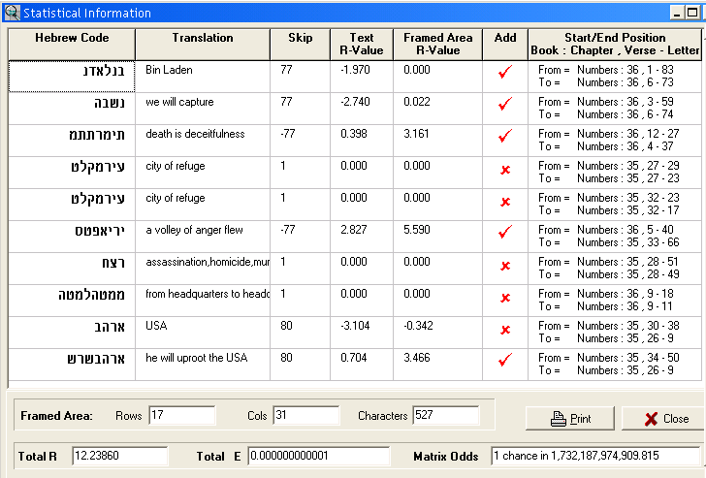Screen dimensions: 706x478
Task: Select Hebrew code cell for 'he will uproot the USA'
Action: 72,365
